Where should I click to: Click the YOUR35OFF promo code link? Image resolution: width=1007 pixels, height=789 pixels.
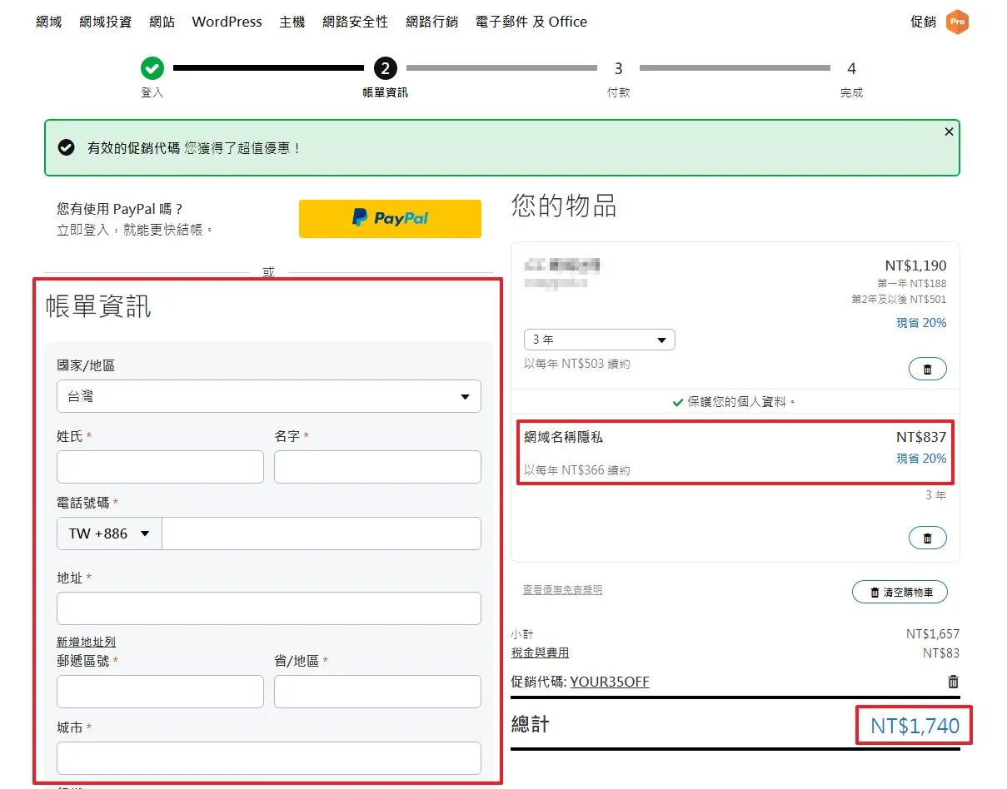610,682
